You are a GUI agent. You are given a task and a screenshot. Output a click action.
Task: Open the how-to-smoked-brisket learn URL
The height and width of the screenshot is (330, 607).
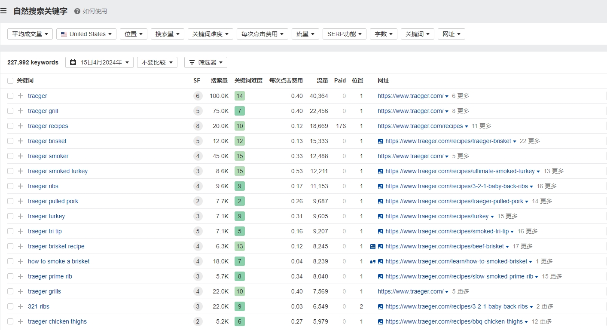[456, 261]
